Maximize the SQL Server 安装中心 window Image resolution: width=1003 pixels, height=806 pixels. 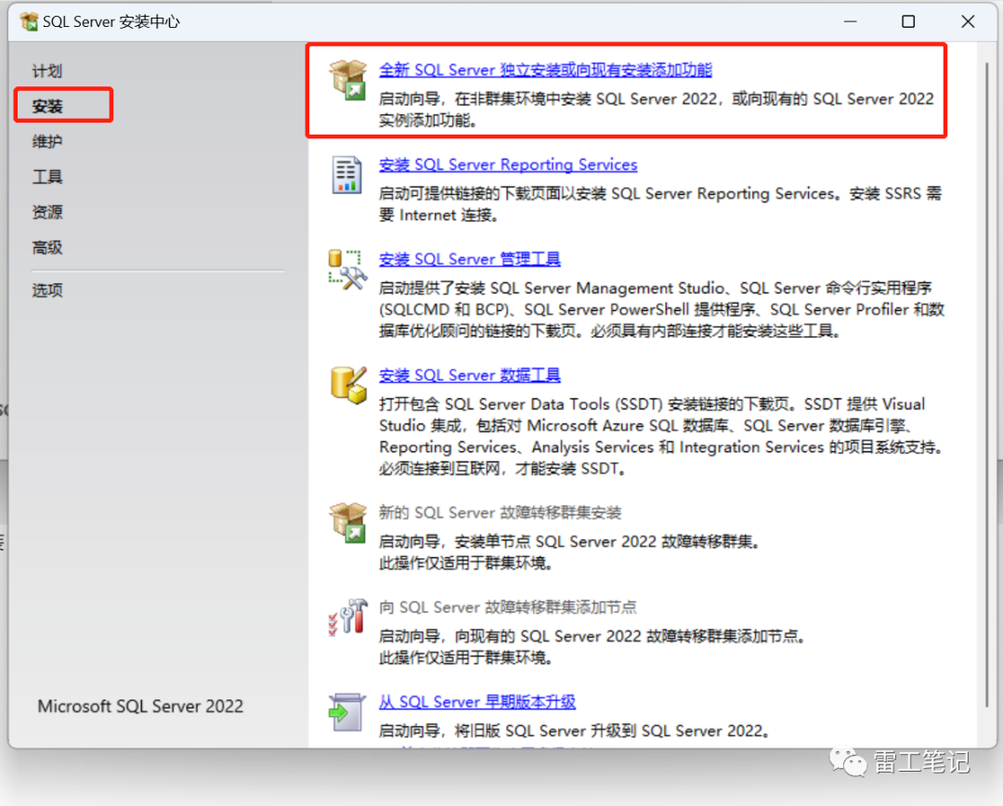point(908,21)
